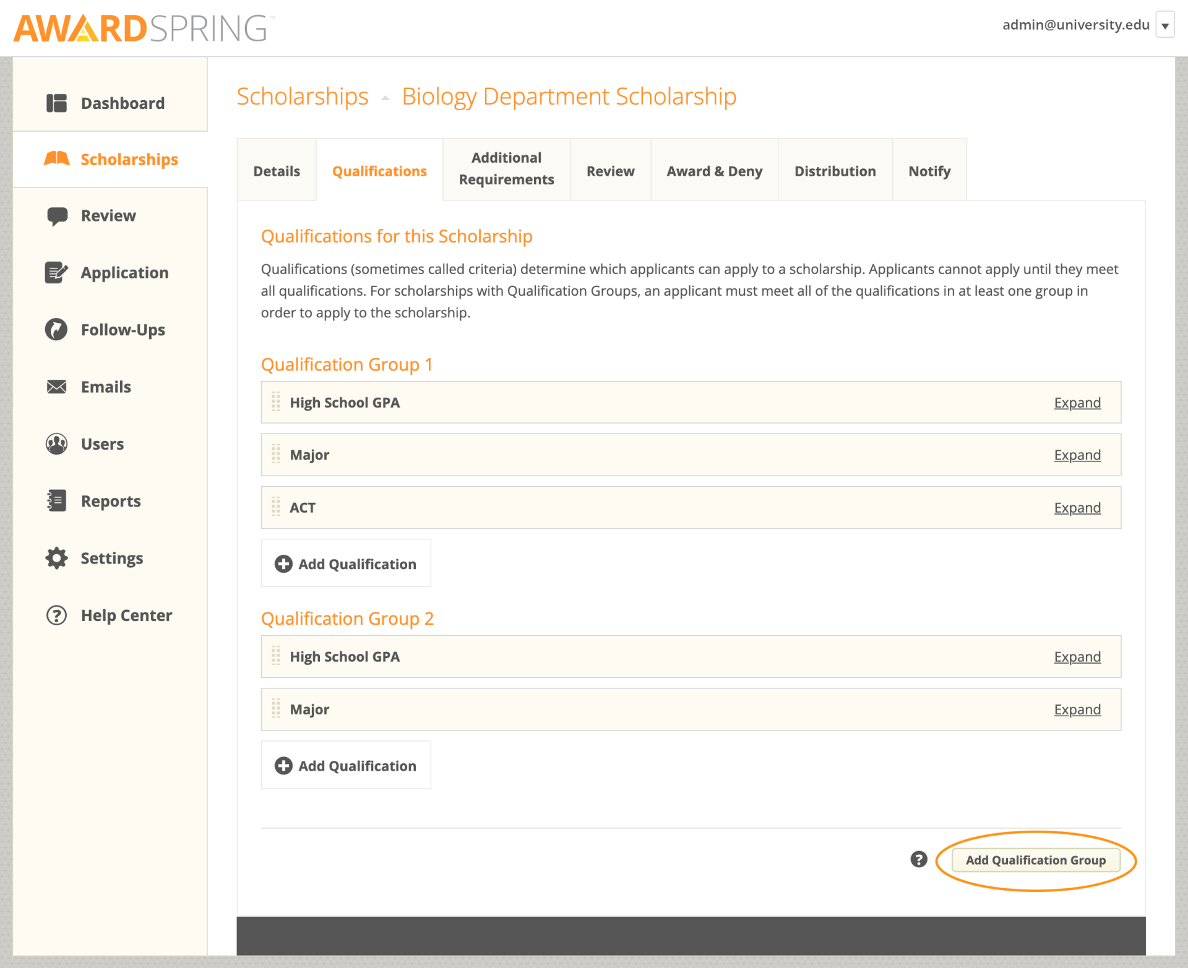
Task: Open the Dashboard from the sidebar
Action: click(x=56, y=103)
